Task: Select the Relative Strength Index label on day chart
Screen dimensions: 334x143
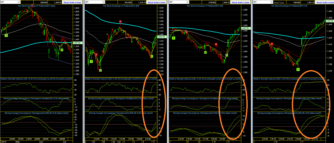Action: tap(36, 78)
